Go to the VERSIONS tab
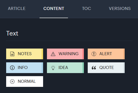This screenshot has height=93, width=138. click(120, 8)
